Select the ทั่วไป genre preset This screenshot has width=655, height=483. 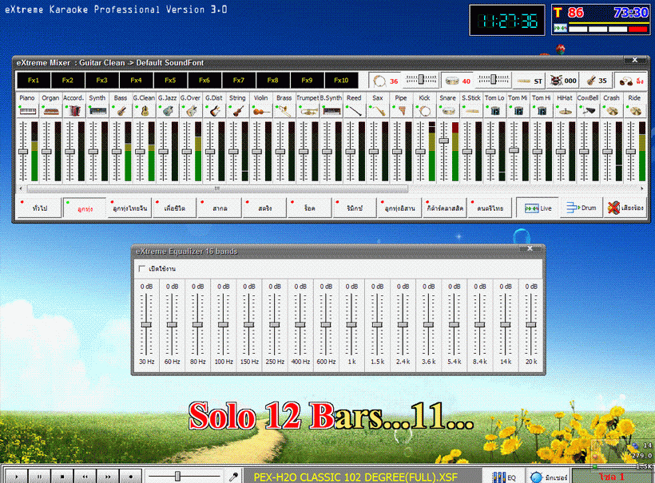pyautogui.click(x=39, y=208)
